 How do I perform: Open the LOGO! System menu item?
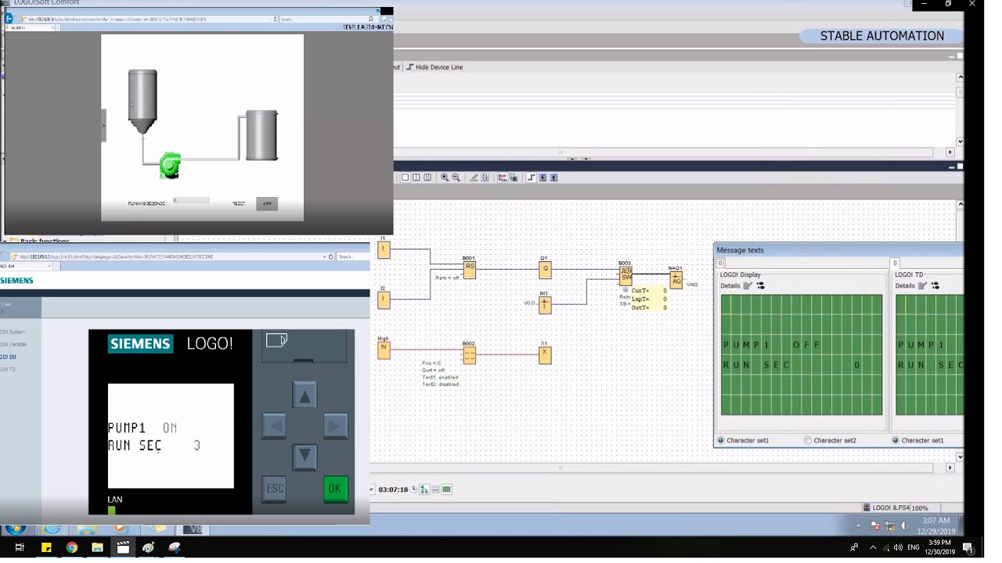point(13,332)
